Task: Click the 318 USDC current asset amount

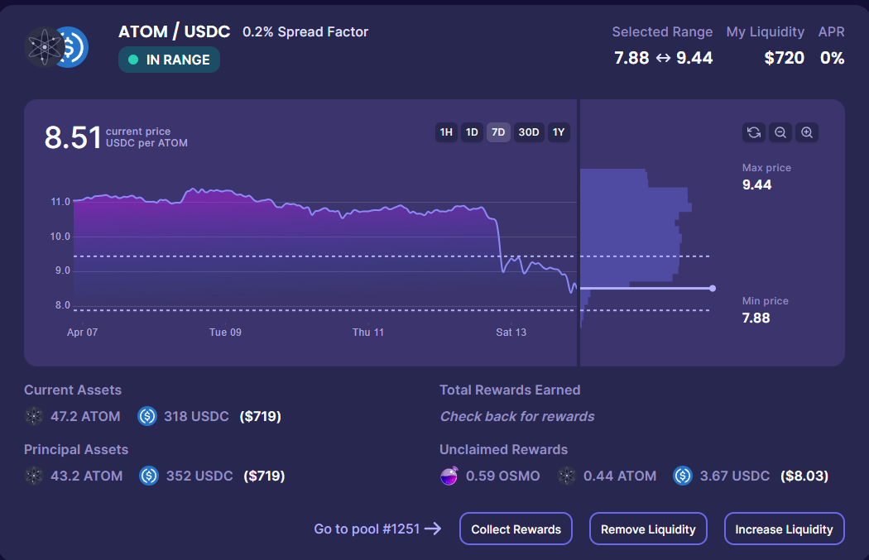Action: click(196, 417)
